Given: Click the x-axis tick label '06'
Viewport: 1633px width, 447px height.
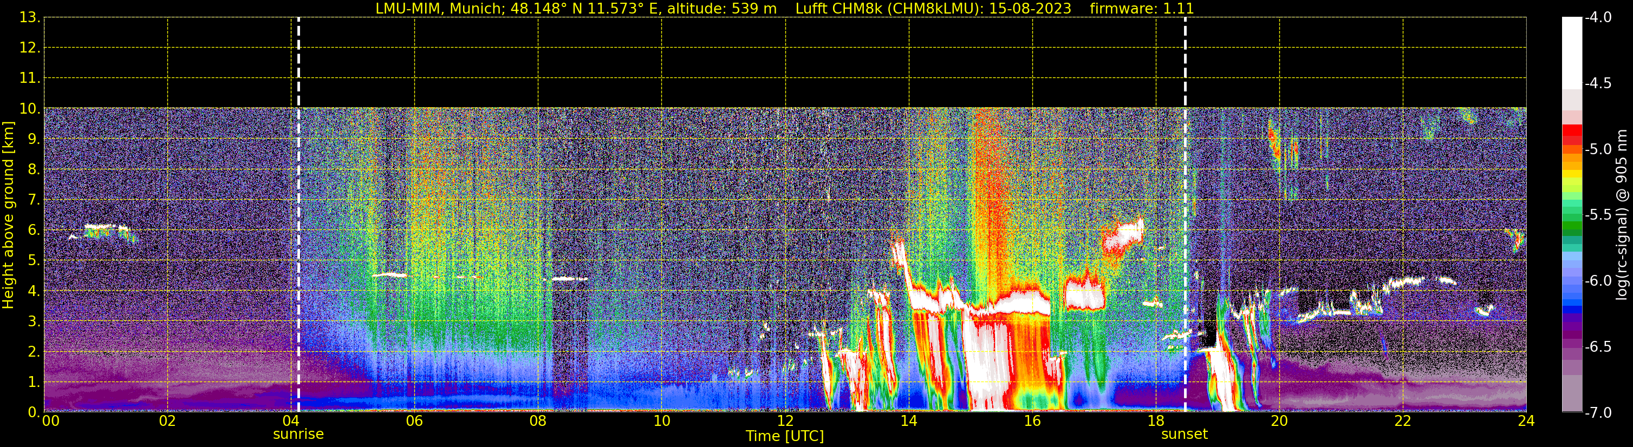Looking at the screenshot, I should pos(414,421).
